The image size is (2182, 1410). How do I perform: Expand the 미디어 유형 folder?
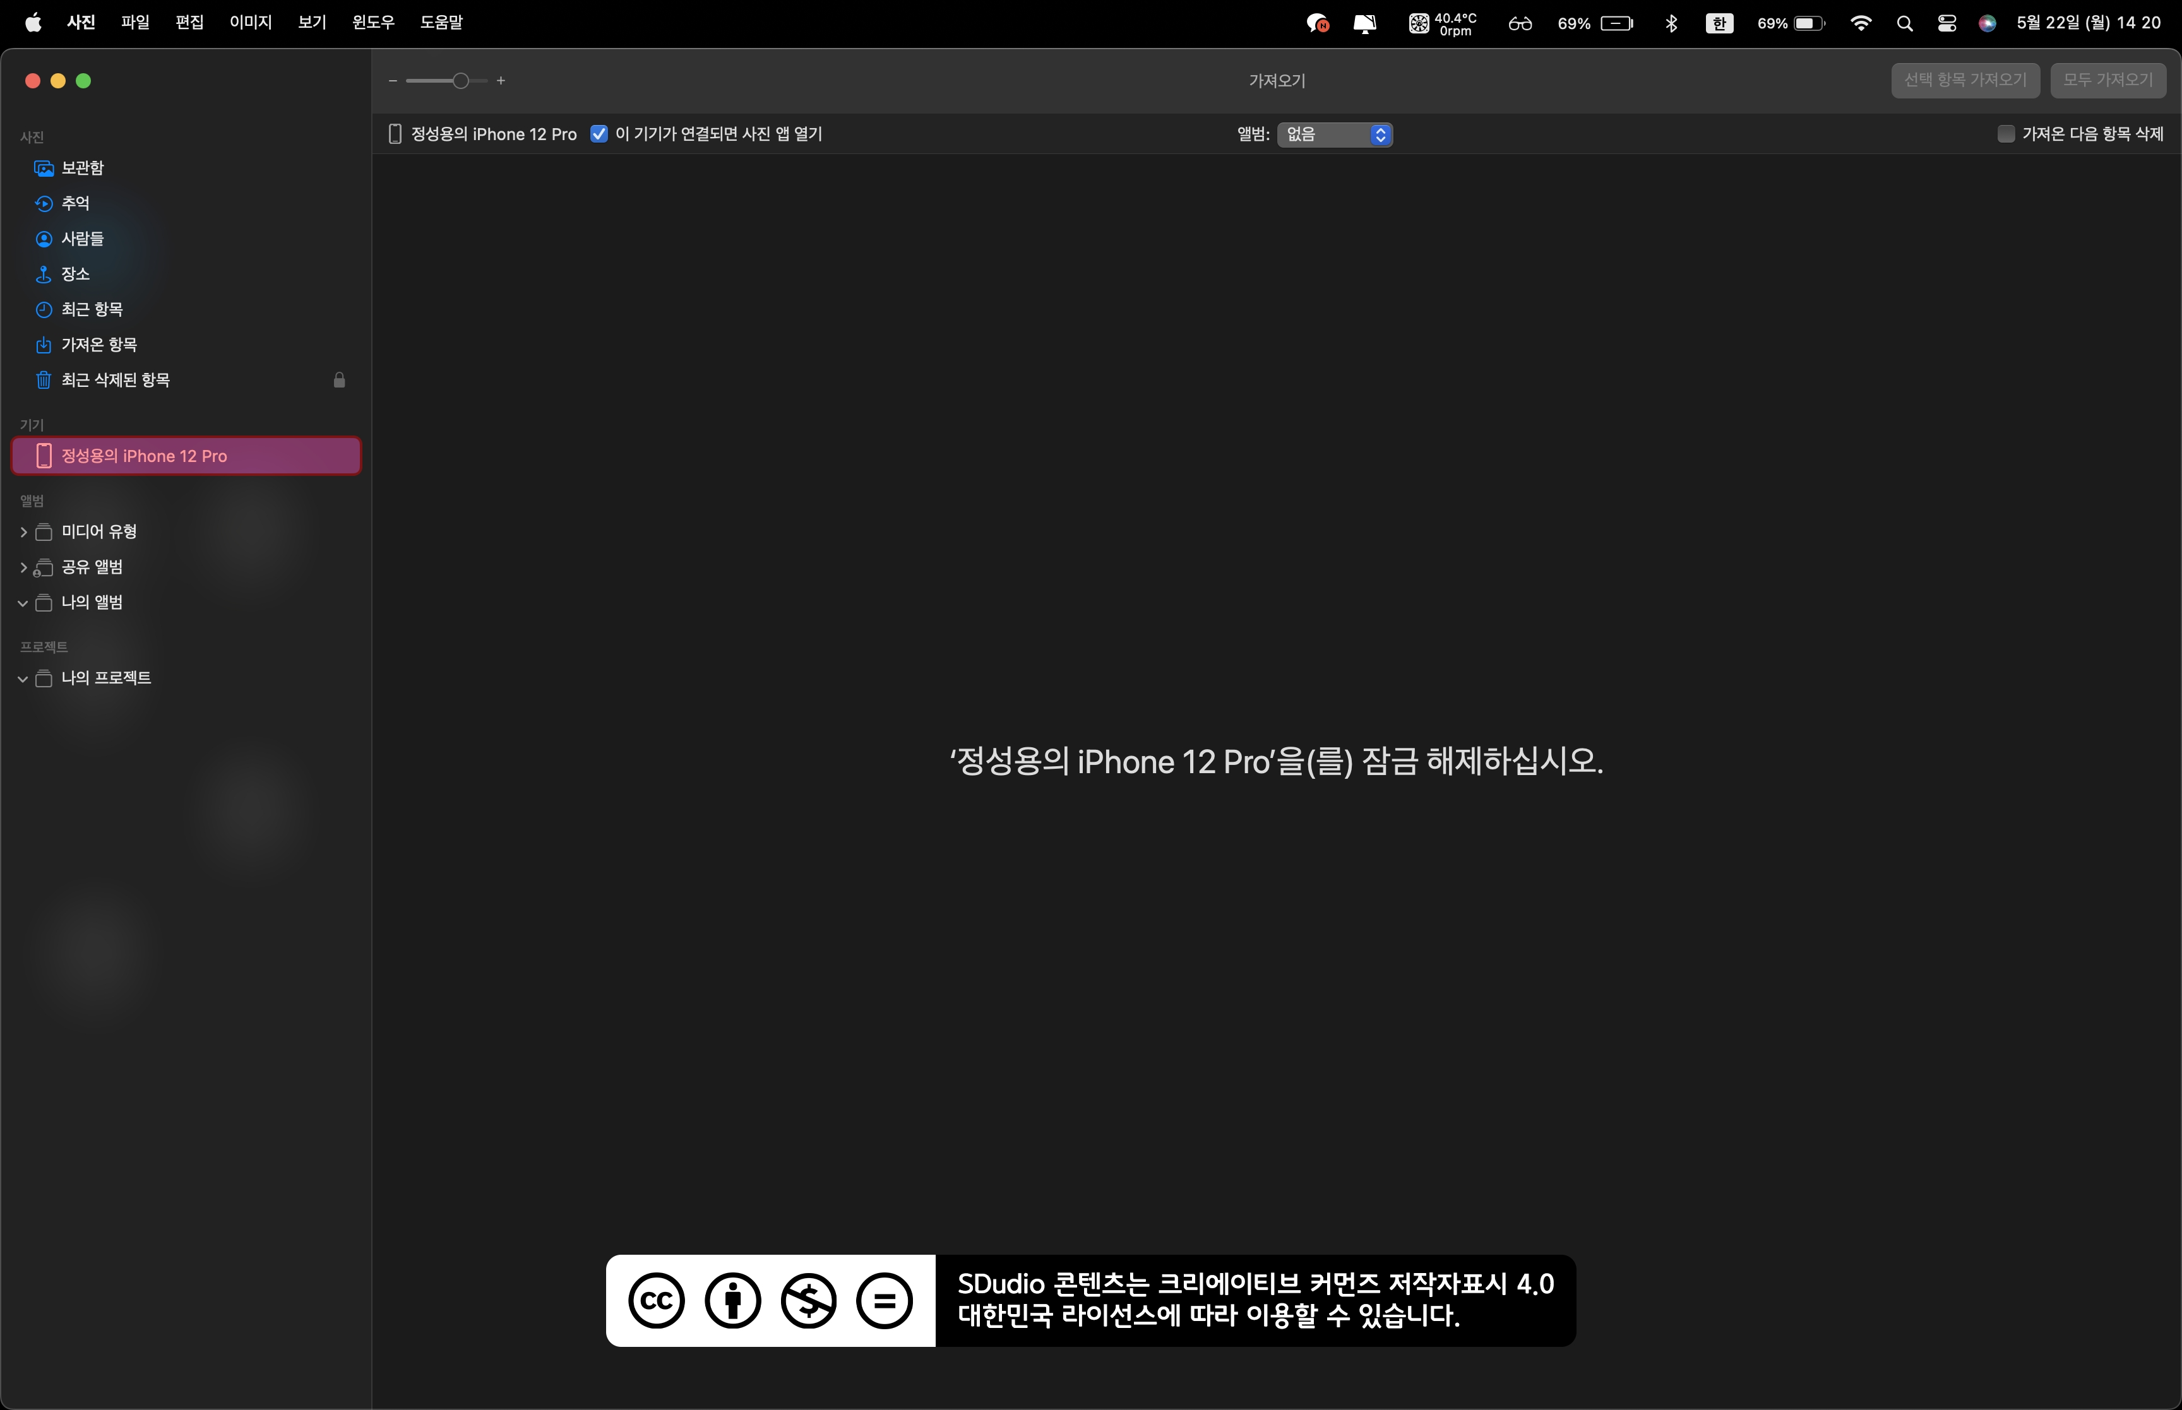[x=23, y=532]
